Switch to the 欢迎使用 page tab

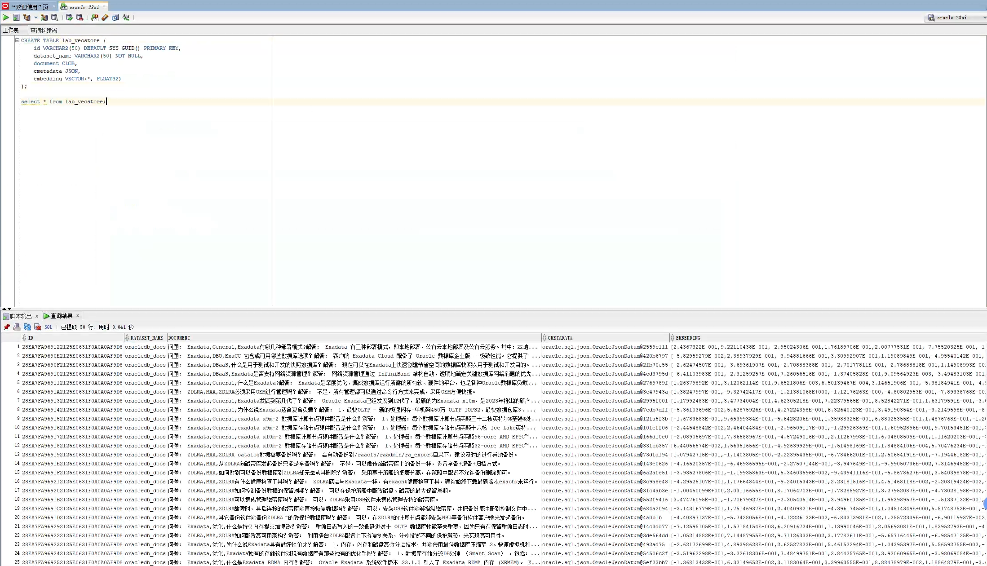(30, 7)
